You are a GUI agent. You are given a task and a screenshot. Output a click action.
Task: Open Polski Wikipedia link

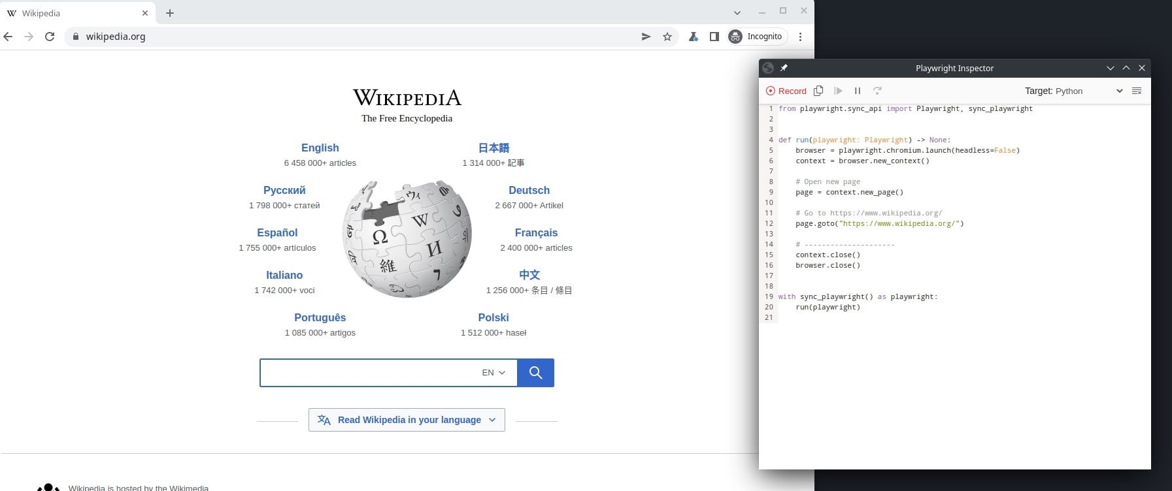tap(494, 317)
